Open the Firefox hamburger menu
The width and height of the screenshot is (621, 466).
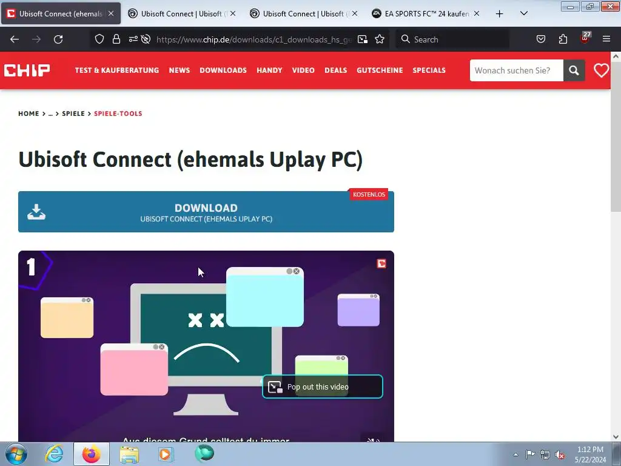pyautogui.click(x=606, y=39)
